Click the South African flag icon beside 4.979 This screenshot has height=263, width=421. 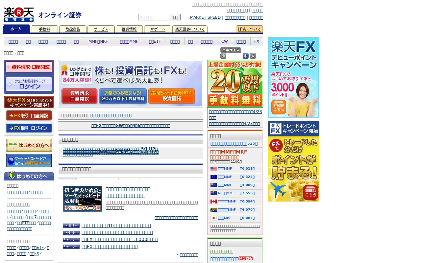(213, 210)
